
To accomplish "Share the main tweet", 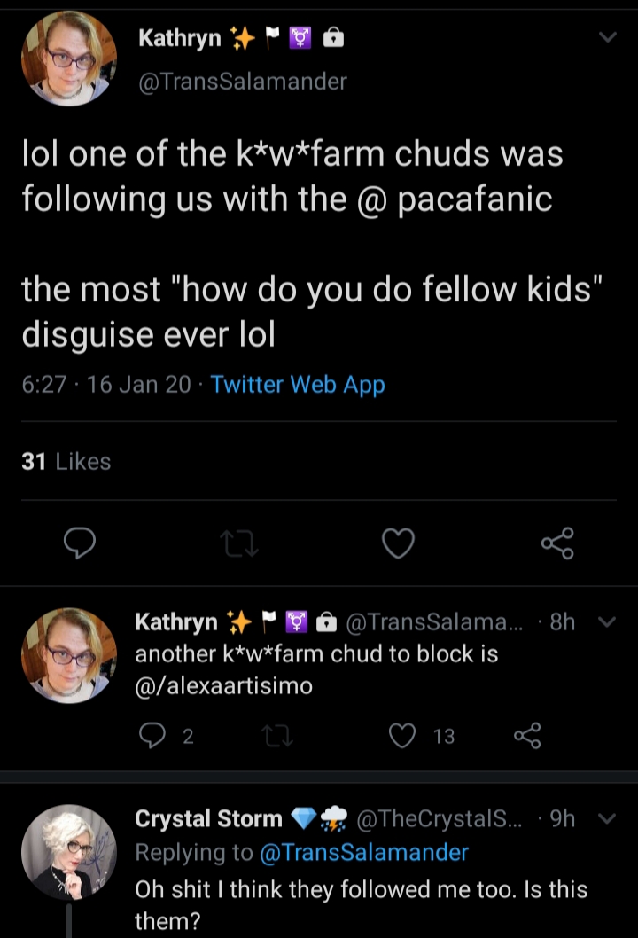I will tap(557, 543).
